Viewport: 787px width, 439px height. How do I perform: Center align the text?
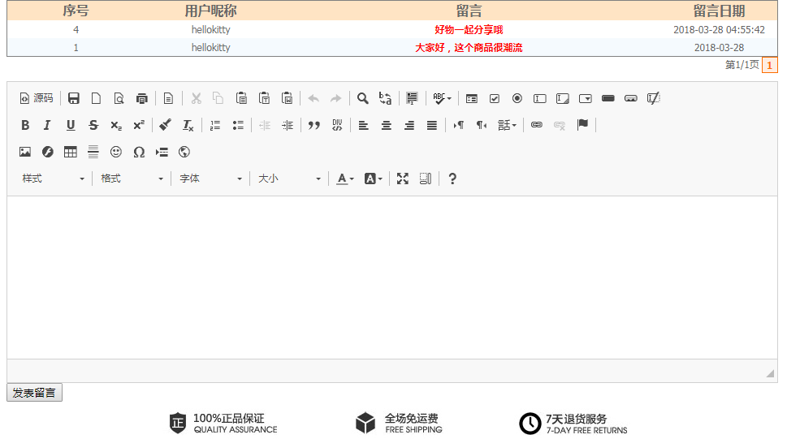point(387,125)
